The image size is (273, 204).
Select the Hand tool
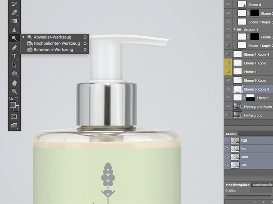pyautogui.click(x=14, y=83)
